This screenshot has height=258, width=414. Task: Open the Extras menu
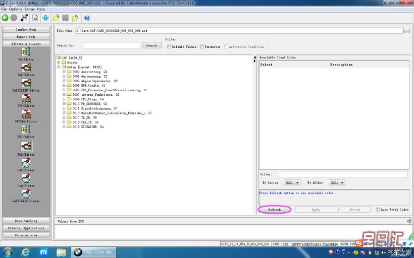(30, 9)
